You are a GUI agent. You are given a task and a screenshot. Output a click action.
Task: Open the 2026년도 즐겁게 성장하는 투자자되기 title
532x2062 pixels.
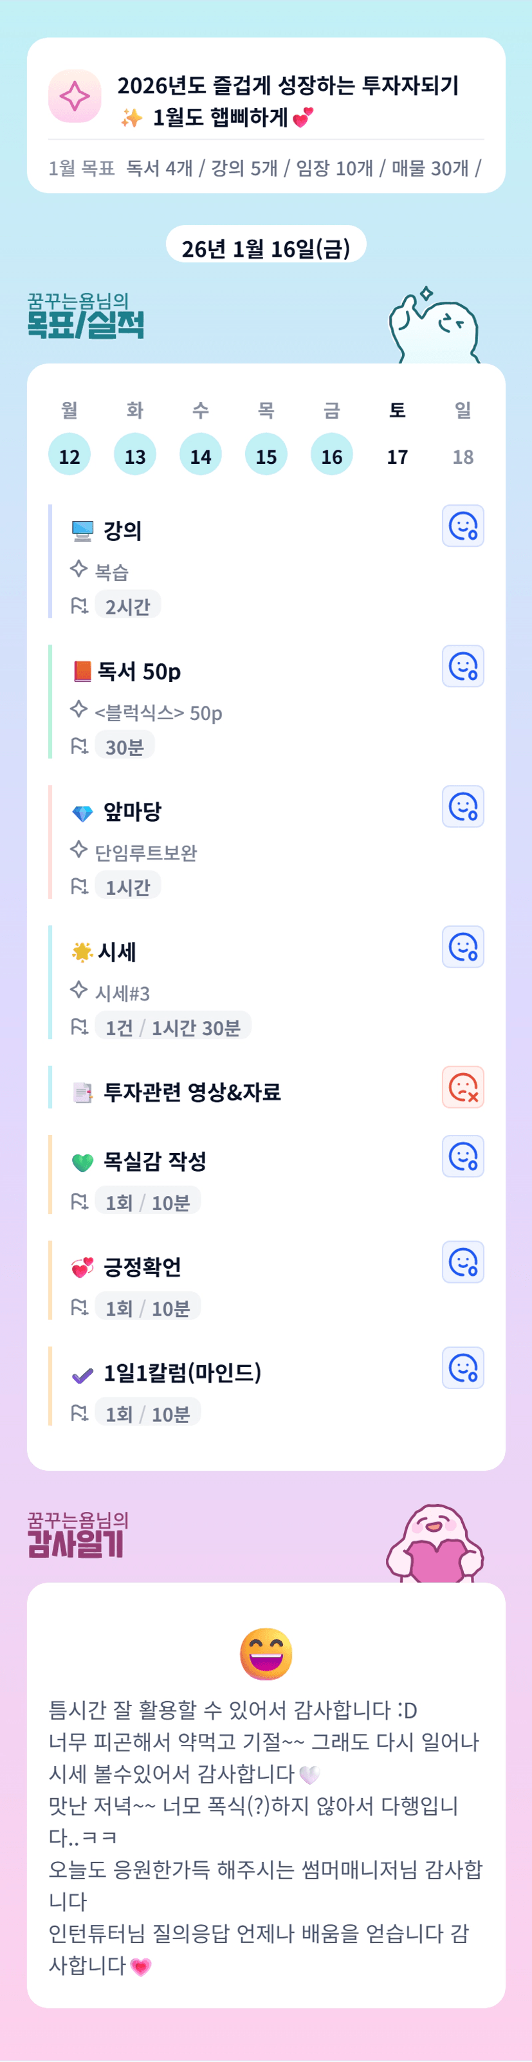(288, 86)
